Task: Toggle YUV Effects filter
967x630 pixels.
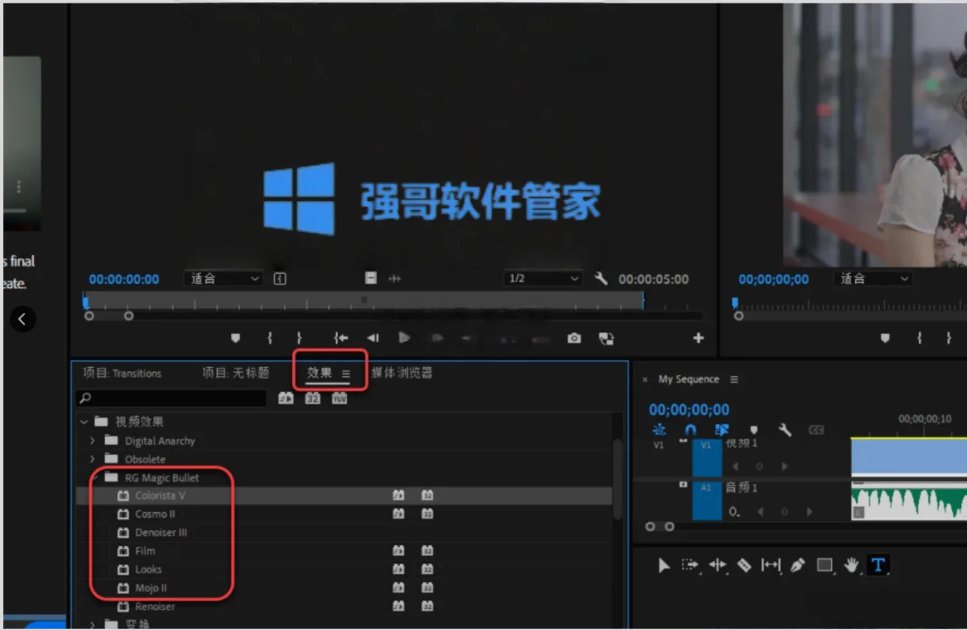Action: click(339, 399)
